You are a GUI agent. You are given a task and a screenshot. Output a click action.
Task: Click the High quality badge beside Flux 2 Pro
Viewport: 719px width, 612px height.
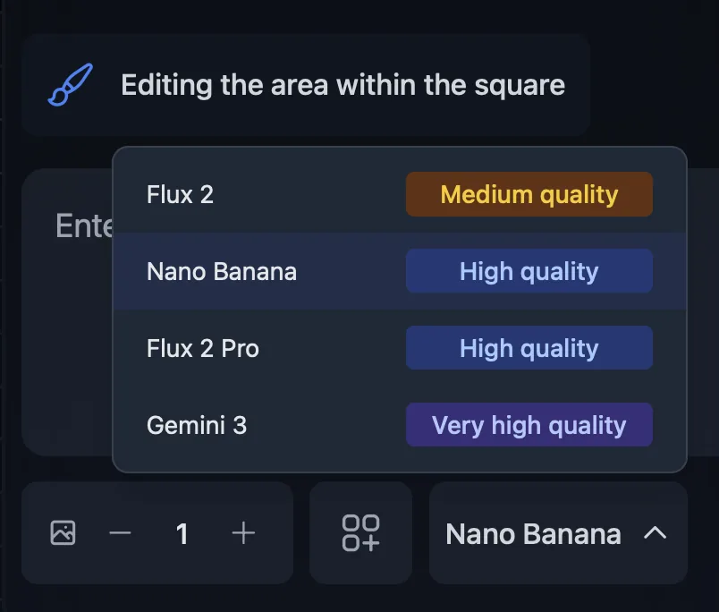(x=529, y=348)
